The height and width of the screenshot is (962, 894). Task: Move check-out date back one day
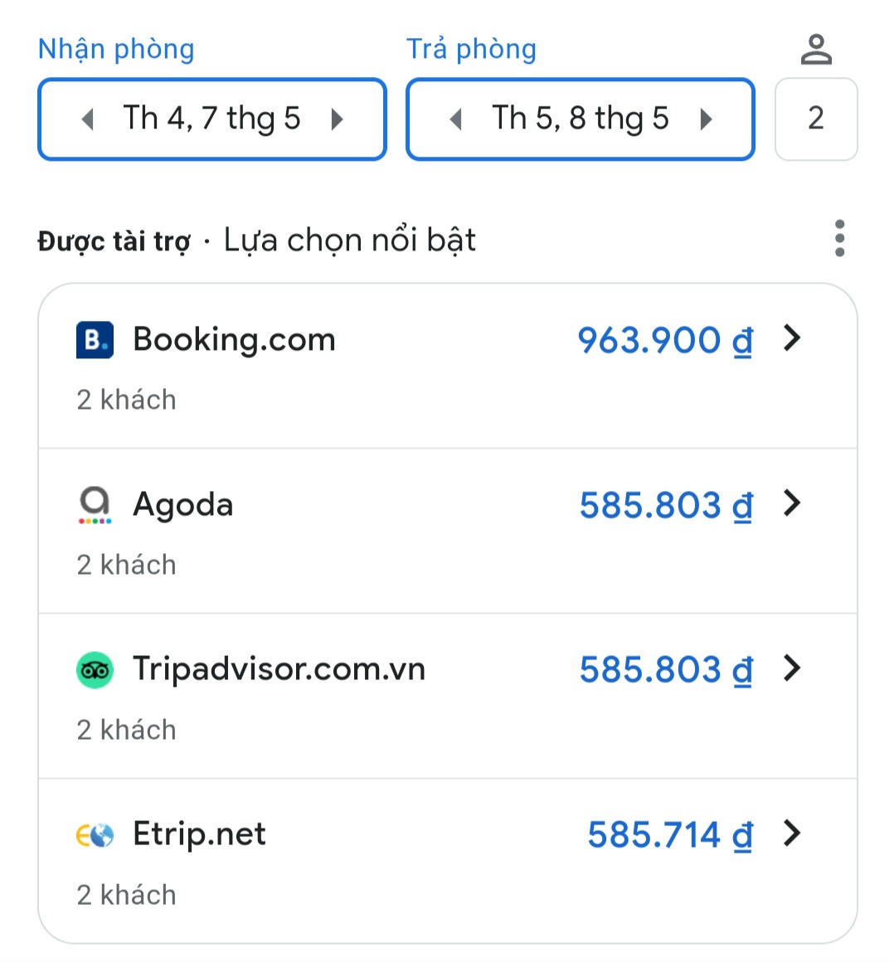[455, 119]
